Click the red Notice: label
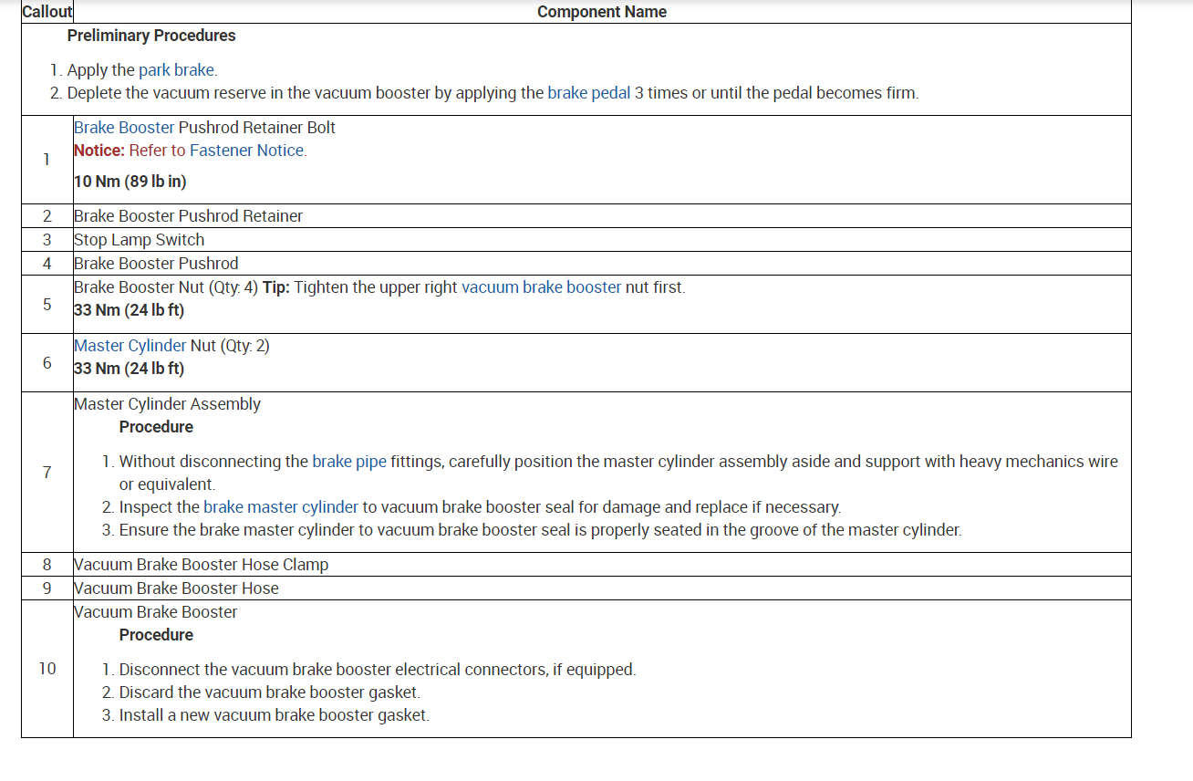 [99, 151]
